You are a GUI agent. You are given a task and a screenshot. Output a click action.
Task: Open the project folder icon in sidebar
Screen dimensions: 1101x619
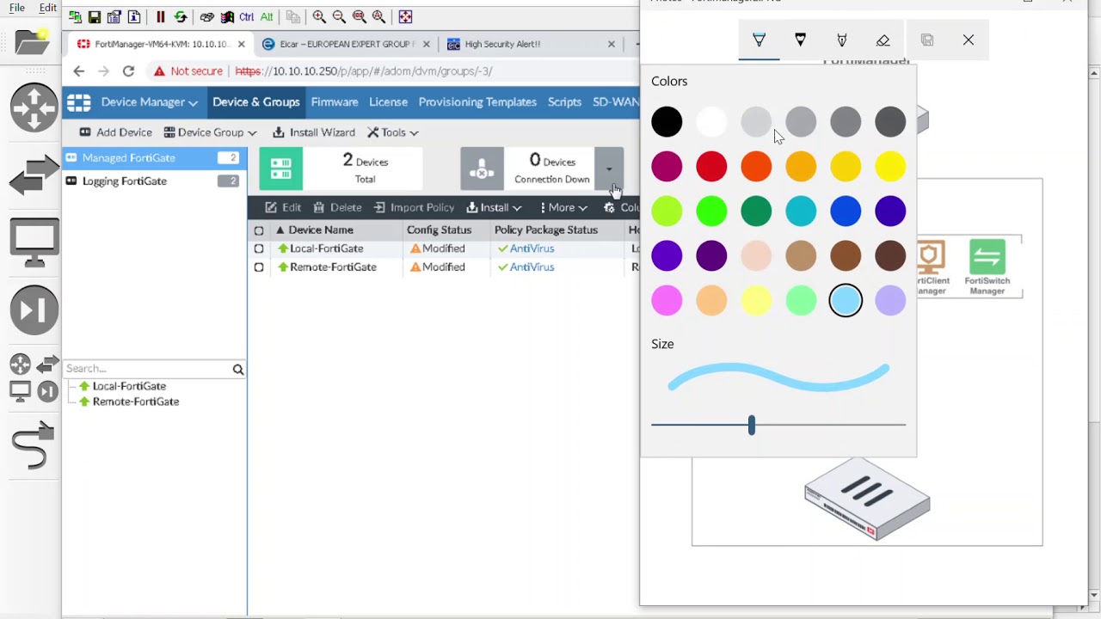coord(33,42)
